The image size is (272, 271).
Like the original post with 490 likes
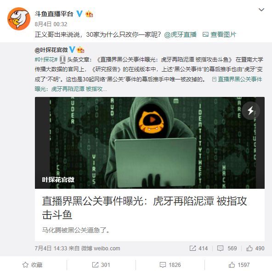pos(255,248)
